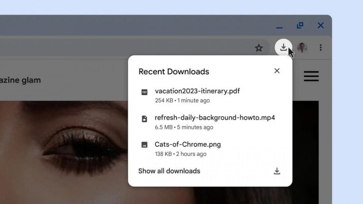Screen dimensions: 363x204
Task: Click the PDF file icon for vacation2023-itinerary
Action: click(144, 92)
